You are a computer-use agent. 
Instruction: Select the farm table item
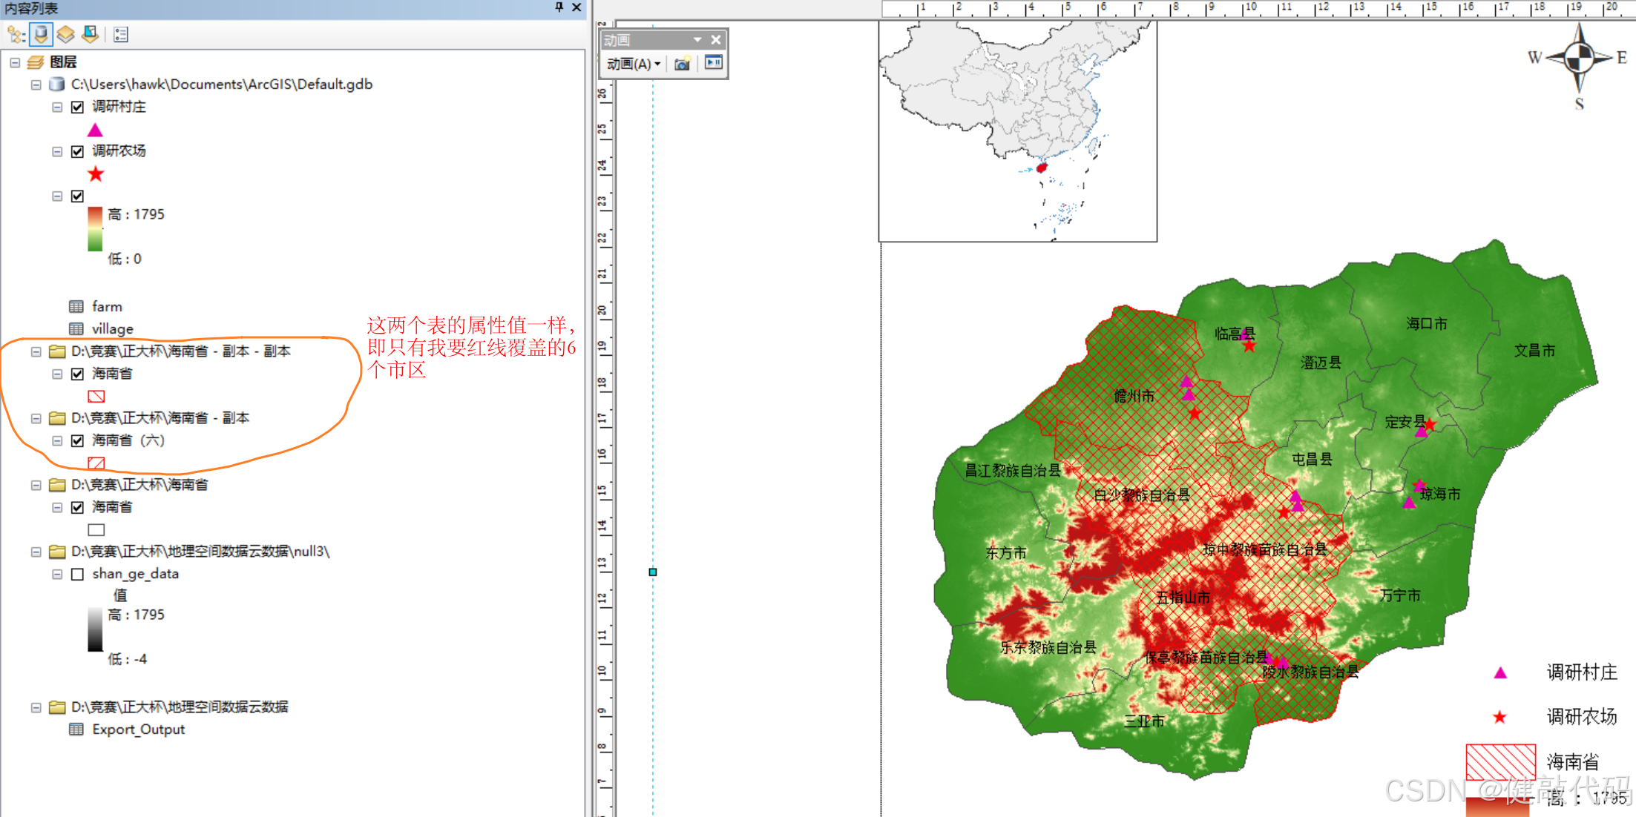(107, 307)
